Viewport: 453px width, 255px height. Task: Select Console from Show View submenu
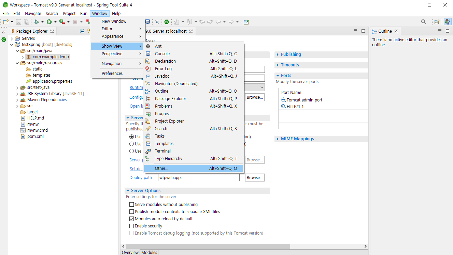click(x=194, y=53)
